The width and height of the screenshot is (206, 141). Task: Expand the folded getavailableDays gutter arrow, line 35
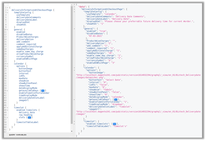coord(7,91)
